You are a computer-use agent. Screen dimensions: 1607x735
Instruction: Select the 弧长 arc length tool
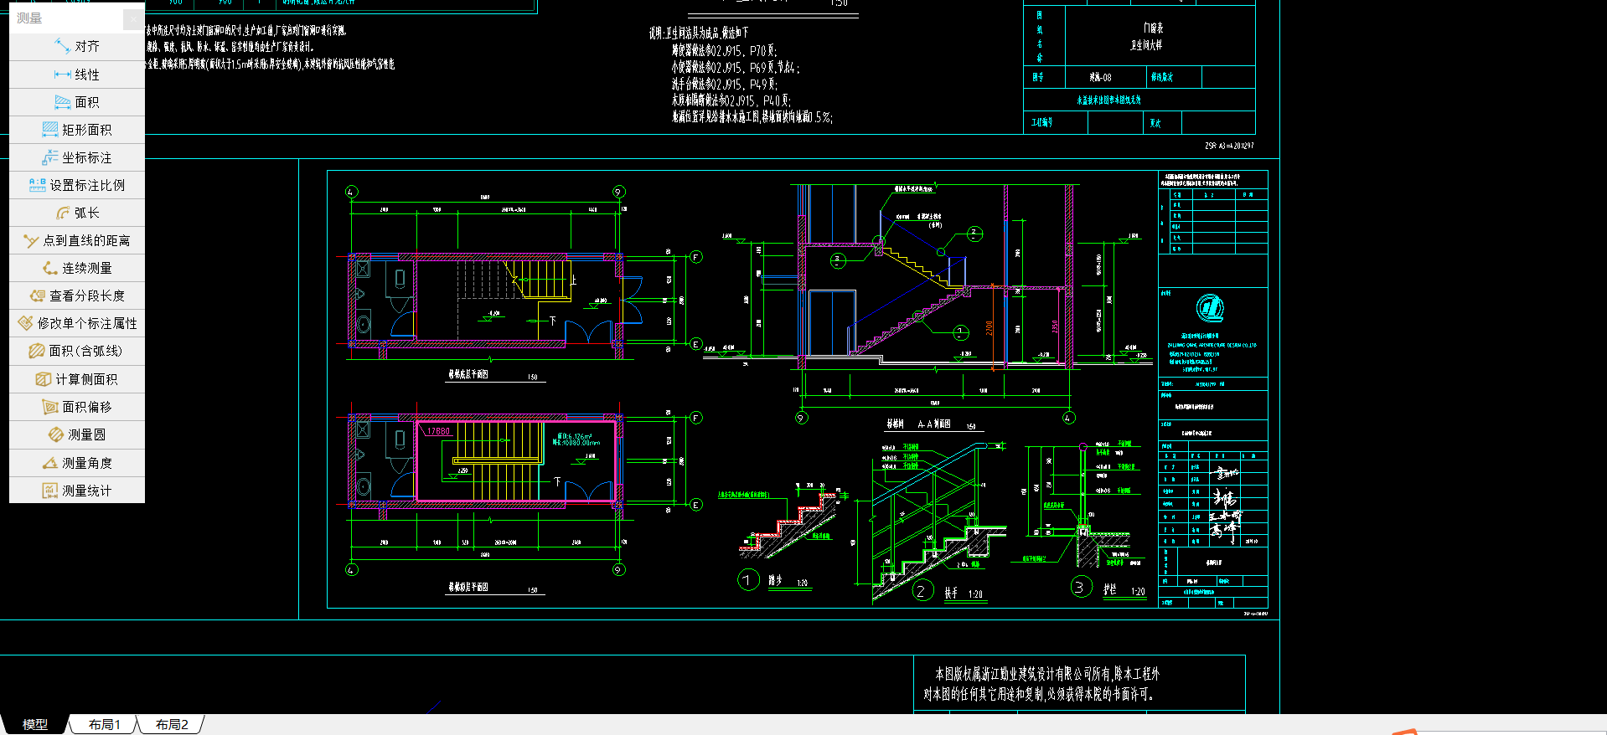(x=77, y=213)
